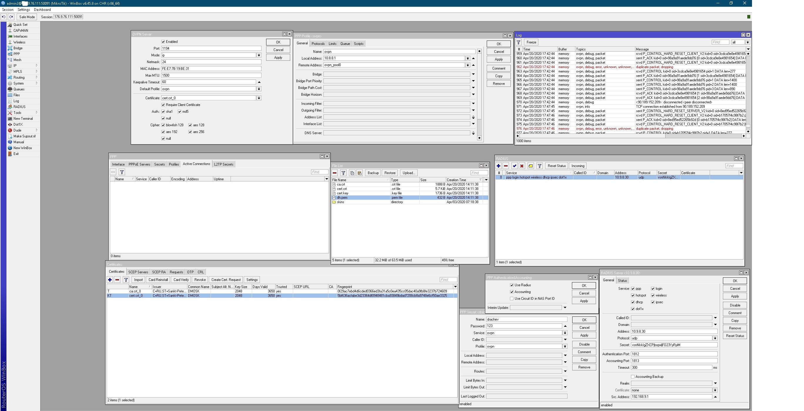Disable RADIUS entry with red X icon
The image size is (804, 411).
(x=522, y=166)
